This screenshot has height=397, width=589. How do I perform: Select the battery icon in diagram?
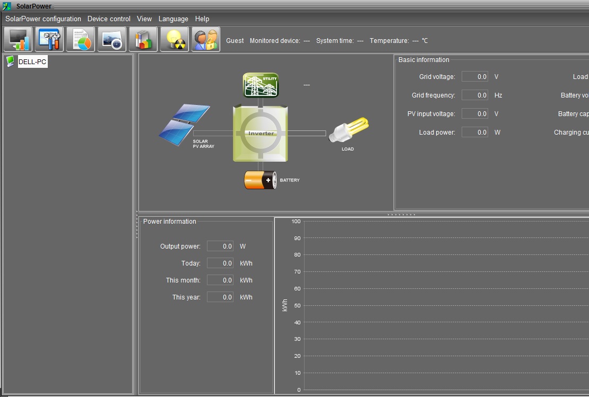pos(260,180)
